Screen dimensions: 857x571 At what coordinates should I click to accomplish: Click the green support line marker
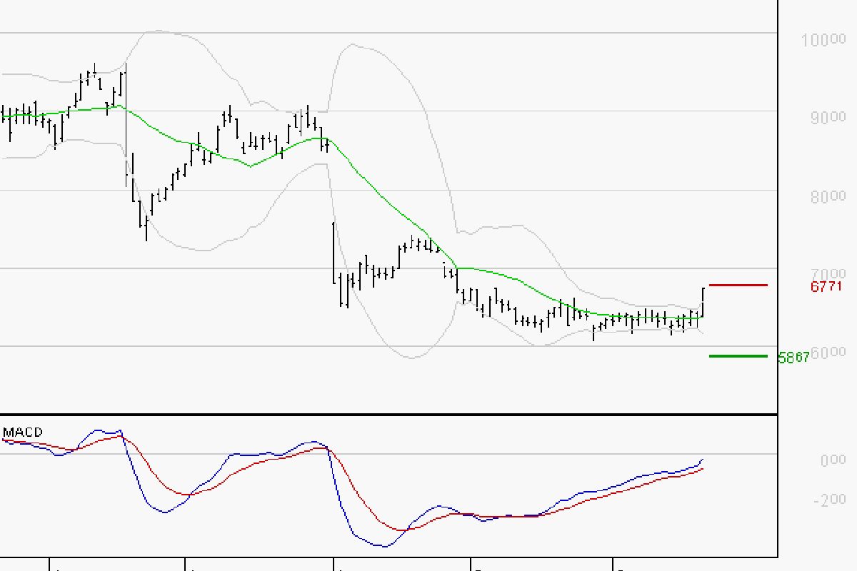click(738, 355)
